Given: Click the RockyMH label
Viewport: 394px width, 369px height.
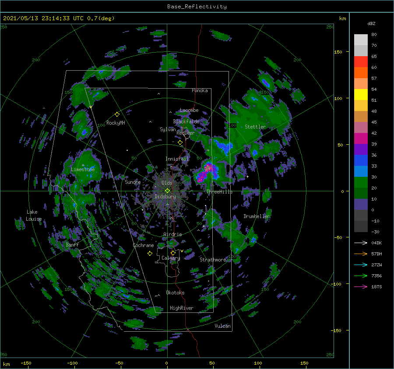Looking at the screenshot, I should coord(116,123).
